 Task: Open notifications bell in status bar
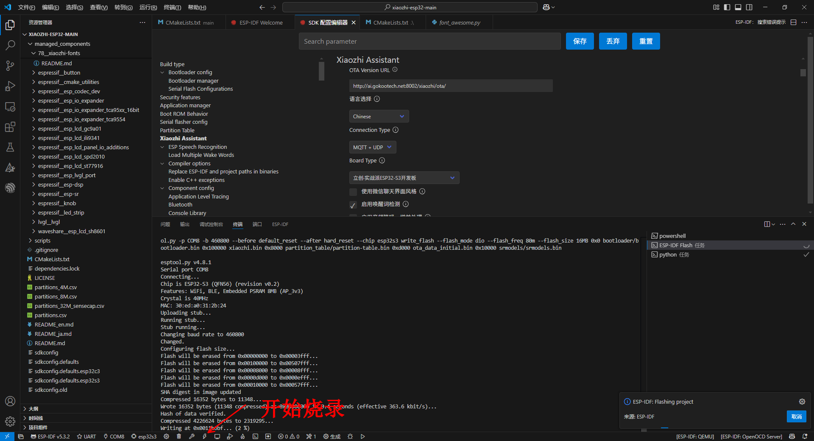(x=805, y=436)
